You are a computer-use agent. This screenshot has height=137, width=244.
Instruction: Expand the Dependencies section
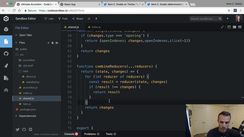(26, 116)
